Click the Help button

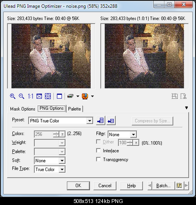coord(131,186)
